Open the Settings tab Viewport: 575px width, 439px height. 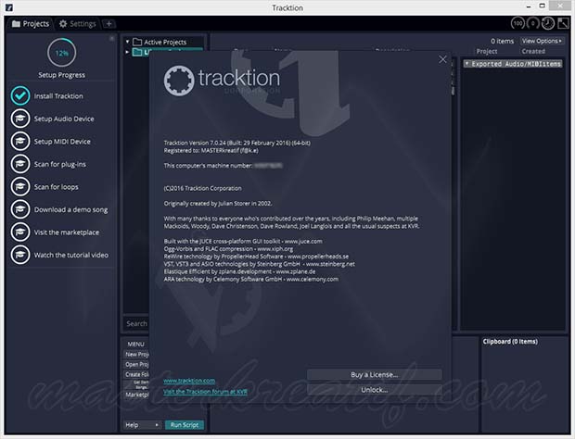tap(77, 24)
